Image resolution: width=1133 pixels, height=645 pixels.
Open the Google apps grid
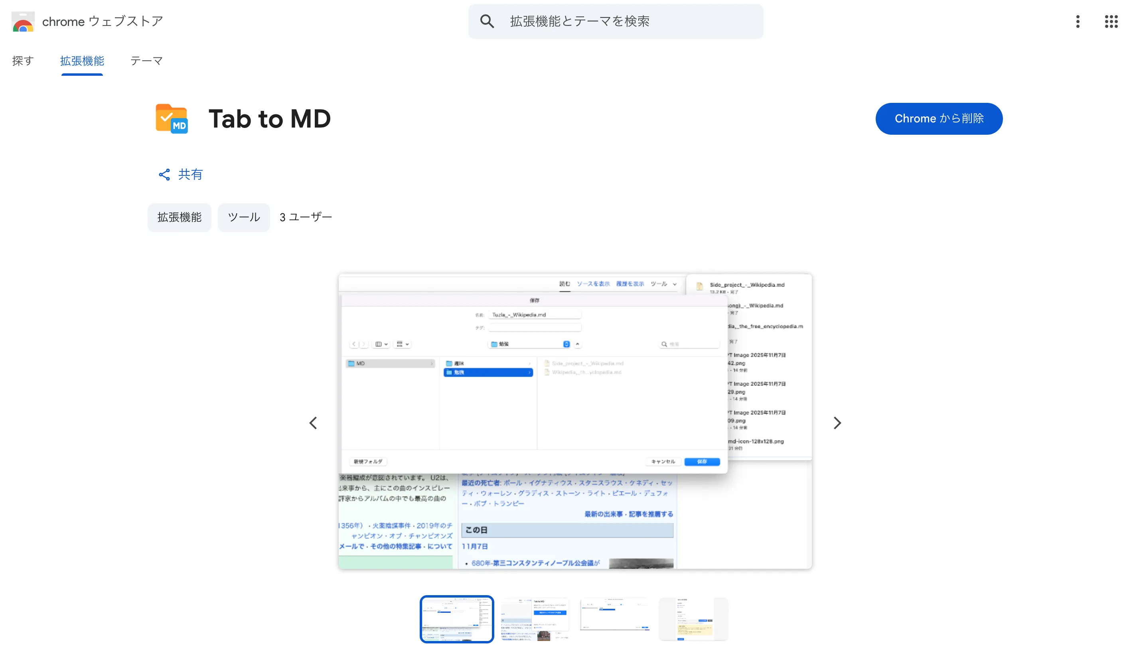(1111, 21)
